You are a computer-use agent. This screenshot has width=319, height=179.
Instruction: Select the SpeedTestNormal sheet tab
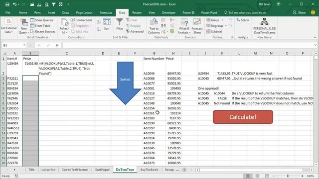click(75, 170)
